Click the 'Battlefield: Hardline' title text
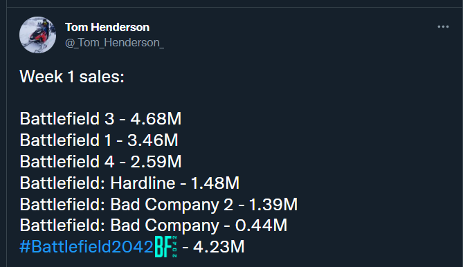Image resolution: width=463 pixels, height=267 pixels. (x=98, y=183)
